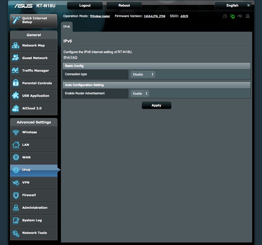The width and height of the screenshot is (262, 245).
Task: Click the Enable Router Advertisement label
Action: (85, 93)
